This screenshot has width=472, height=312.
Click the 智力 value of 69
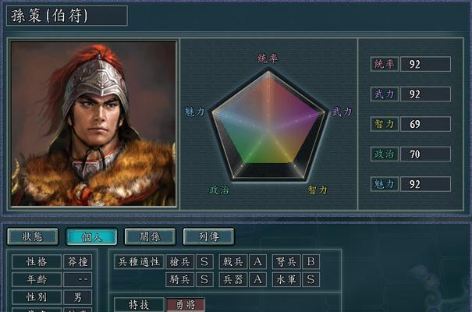coord(425,124)
